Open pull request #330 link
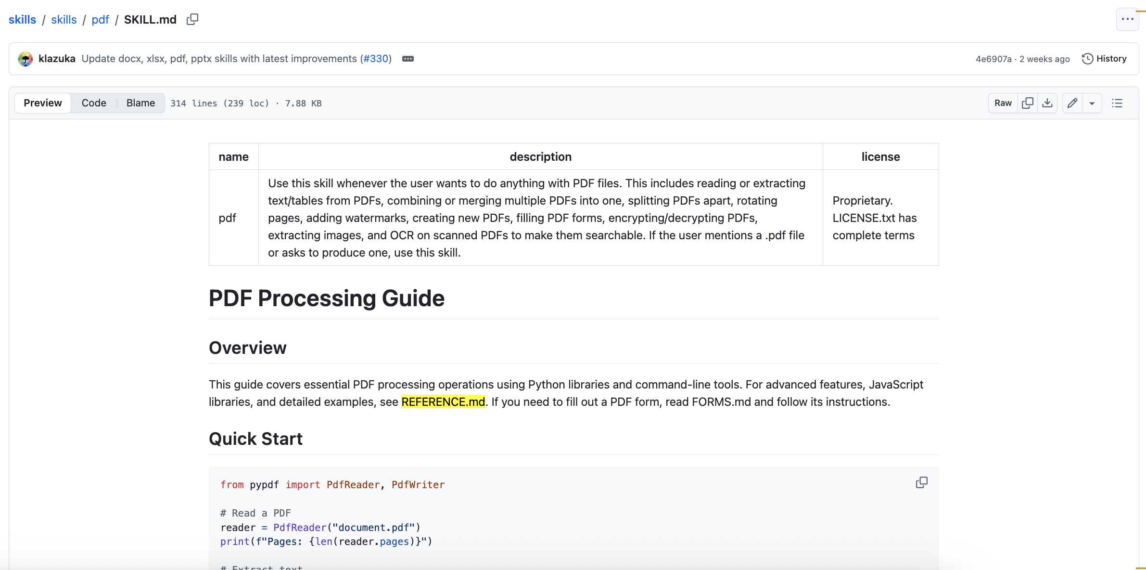 point(376,59)
